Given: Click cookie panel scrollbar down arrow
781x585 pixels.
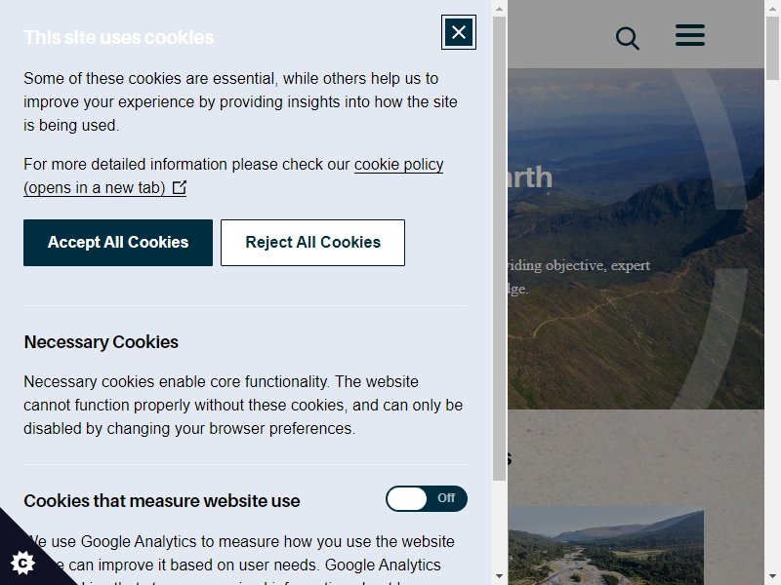Looking at the screenshot, I should (x=499, y=576).
